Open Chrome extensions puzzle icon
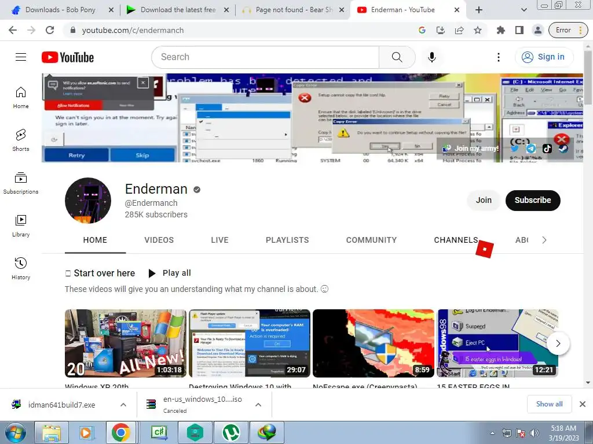 pos(501,30)
